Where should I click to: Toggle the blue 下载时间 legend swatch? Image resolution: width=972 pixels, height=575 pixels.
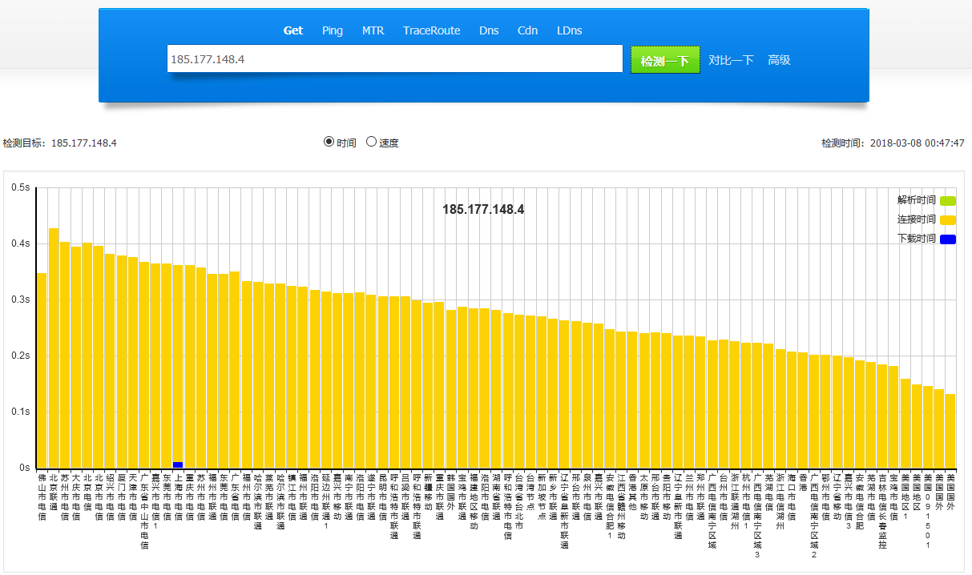tap(948, 239)
